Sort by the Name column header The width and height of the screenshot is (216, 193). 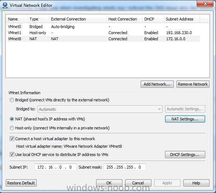pos(17,19)
